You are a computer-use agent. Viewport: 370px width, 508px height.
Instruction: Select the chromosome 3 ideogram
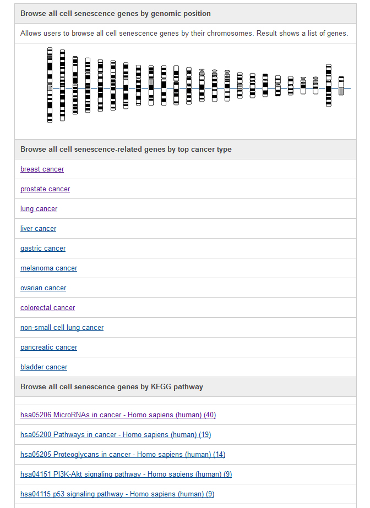pyautogui.click(x=75, y=85)
